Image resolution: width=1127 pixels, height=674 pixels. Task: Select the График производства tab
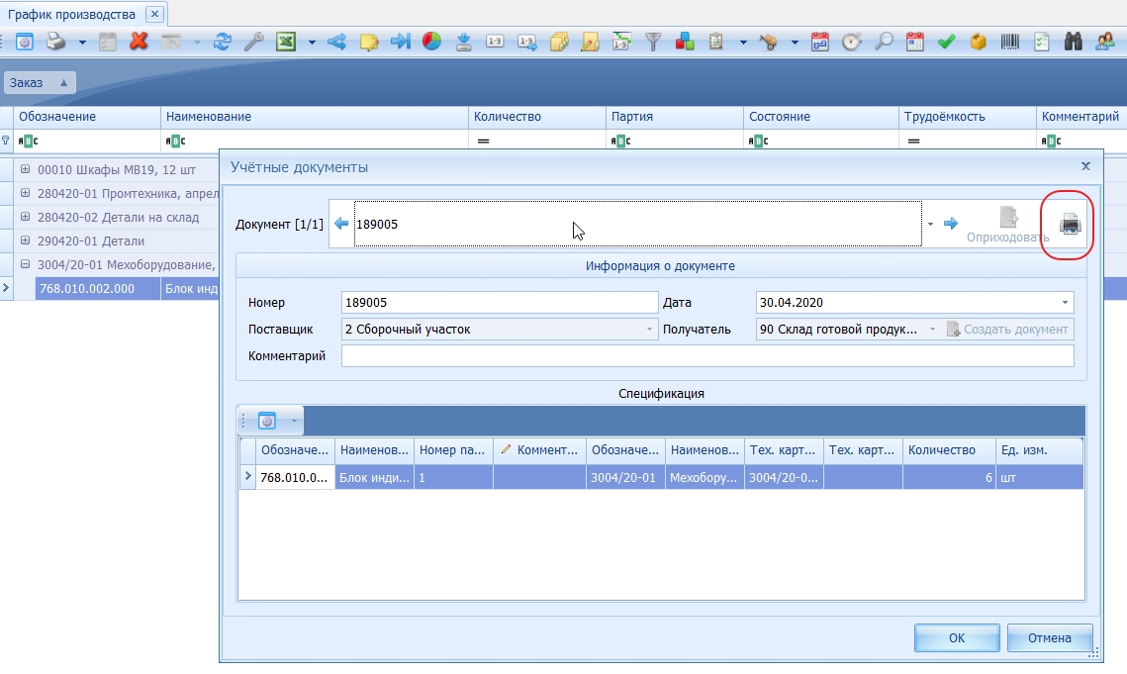[71, 15]
